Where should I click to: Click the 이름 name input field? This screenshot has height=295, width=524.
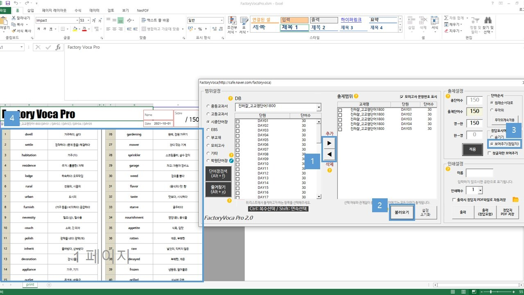(479, 173)
